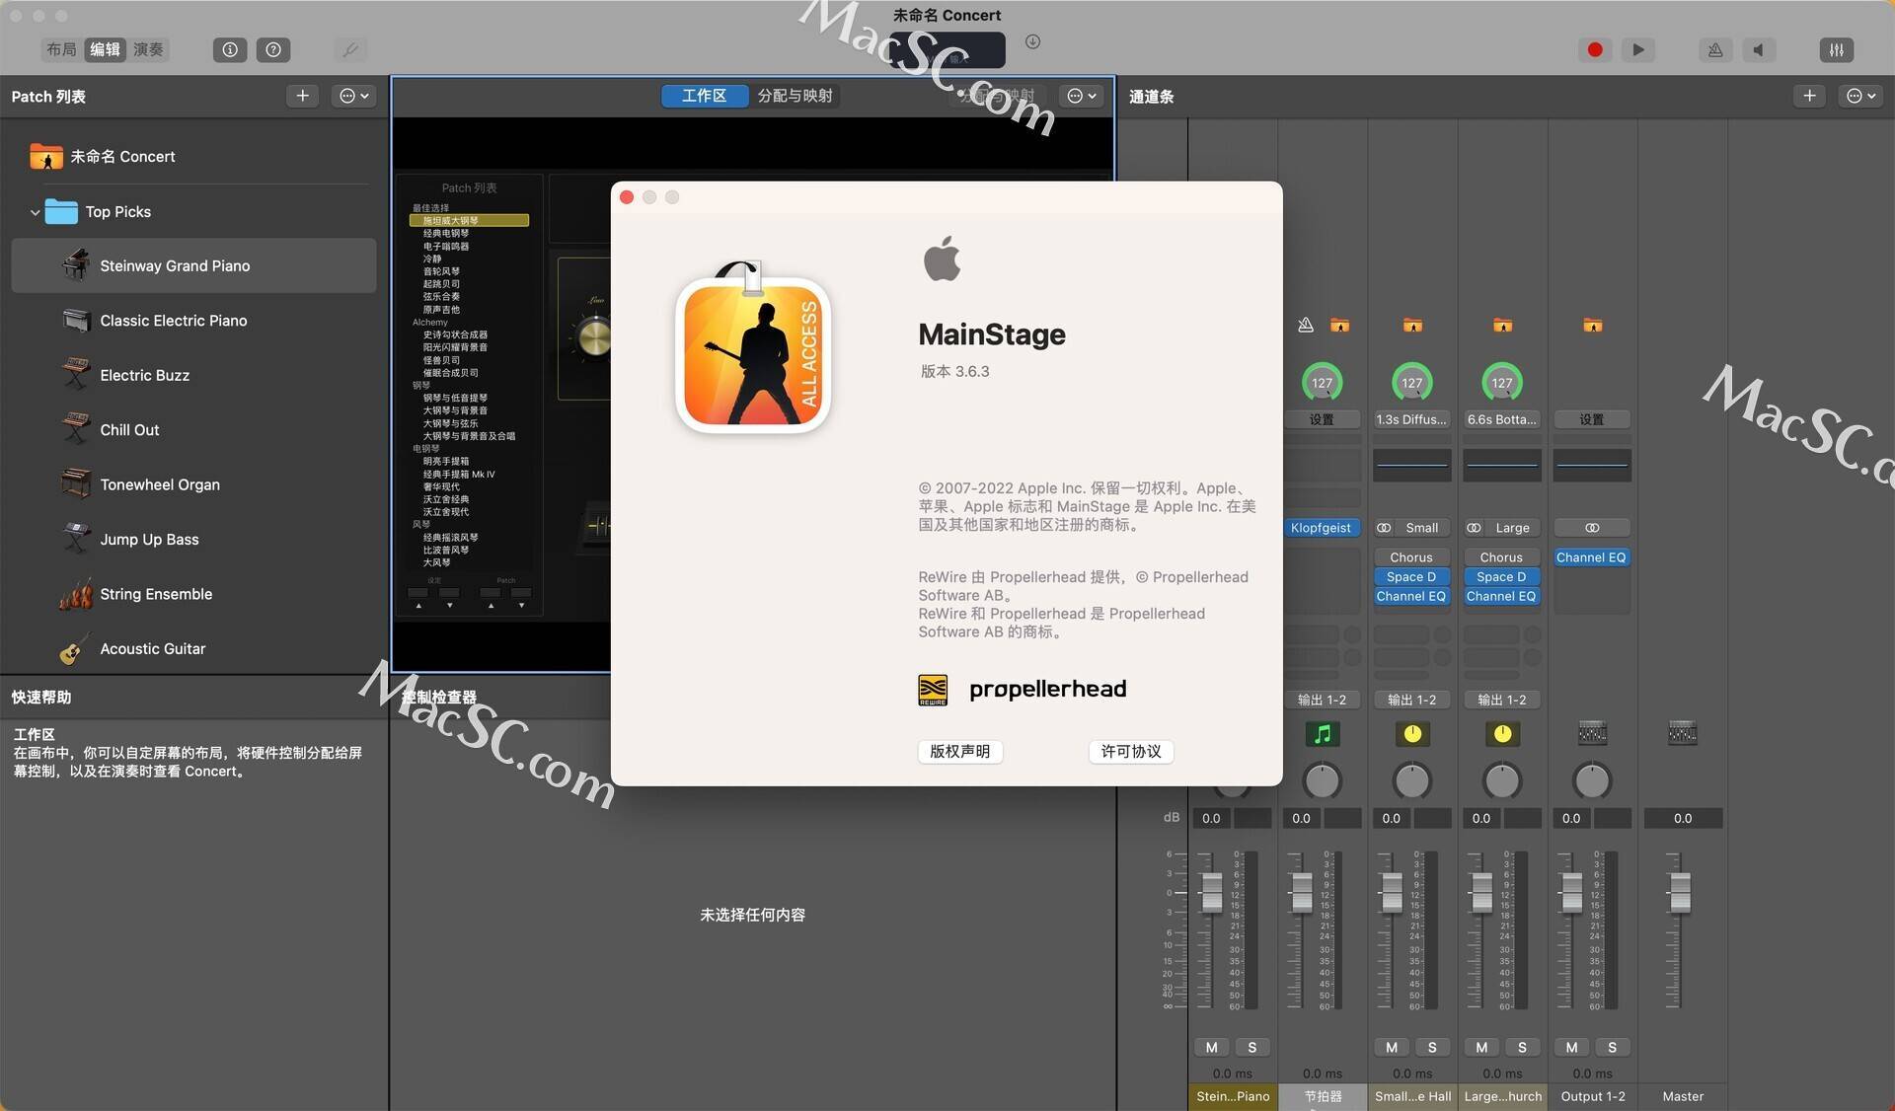Mute the Small Hall channel strip
Viewport: 1895px width, 1111px height.
[1392, 1047]
